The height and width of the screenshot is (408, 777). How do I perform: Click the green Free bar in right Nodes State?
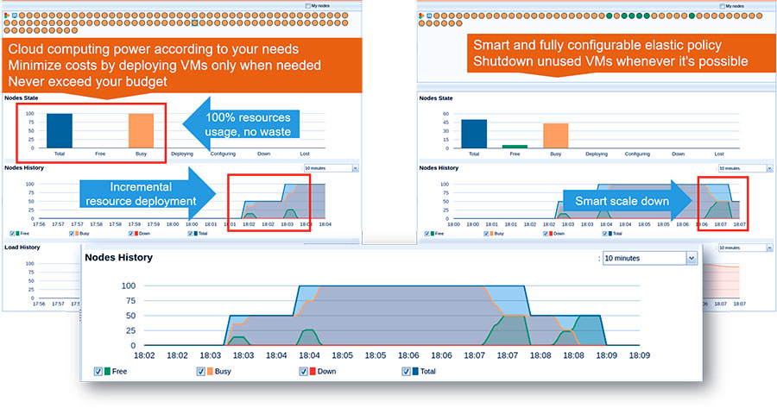click(x=515, y=147)
